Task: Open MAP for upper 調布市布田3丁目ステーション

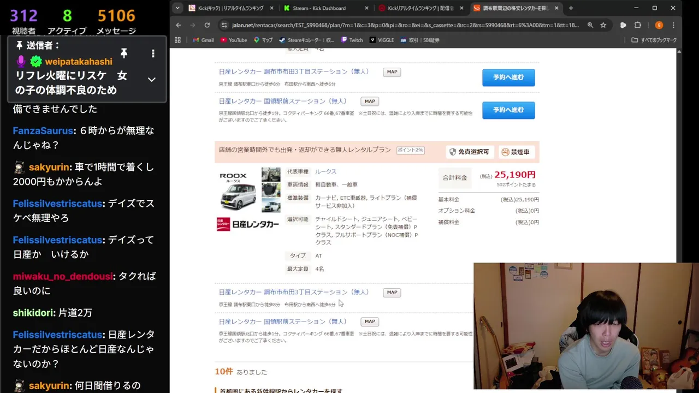Action: tap(392, 72)
